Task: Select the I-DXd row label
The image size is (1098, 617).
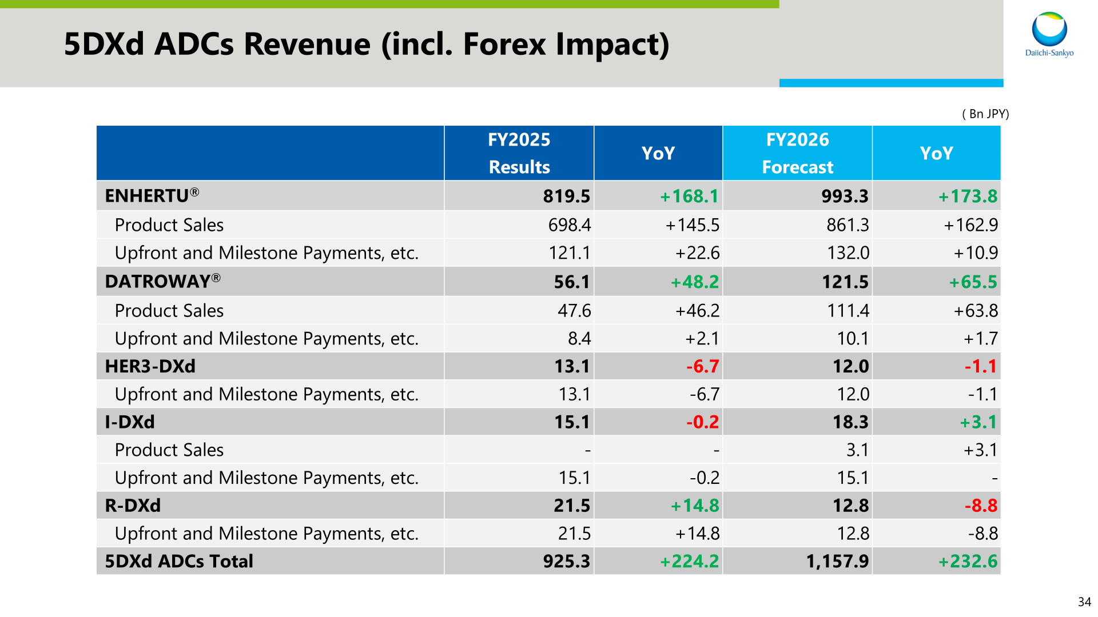Action: (130, 422)
